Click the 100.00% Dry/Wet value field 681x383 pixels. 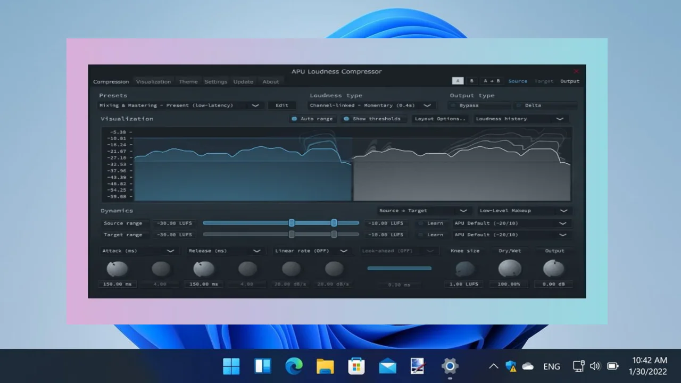click(509, 284)
